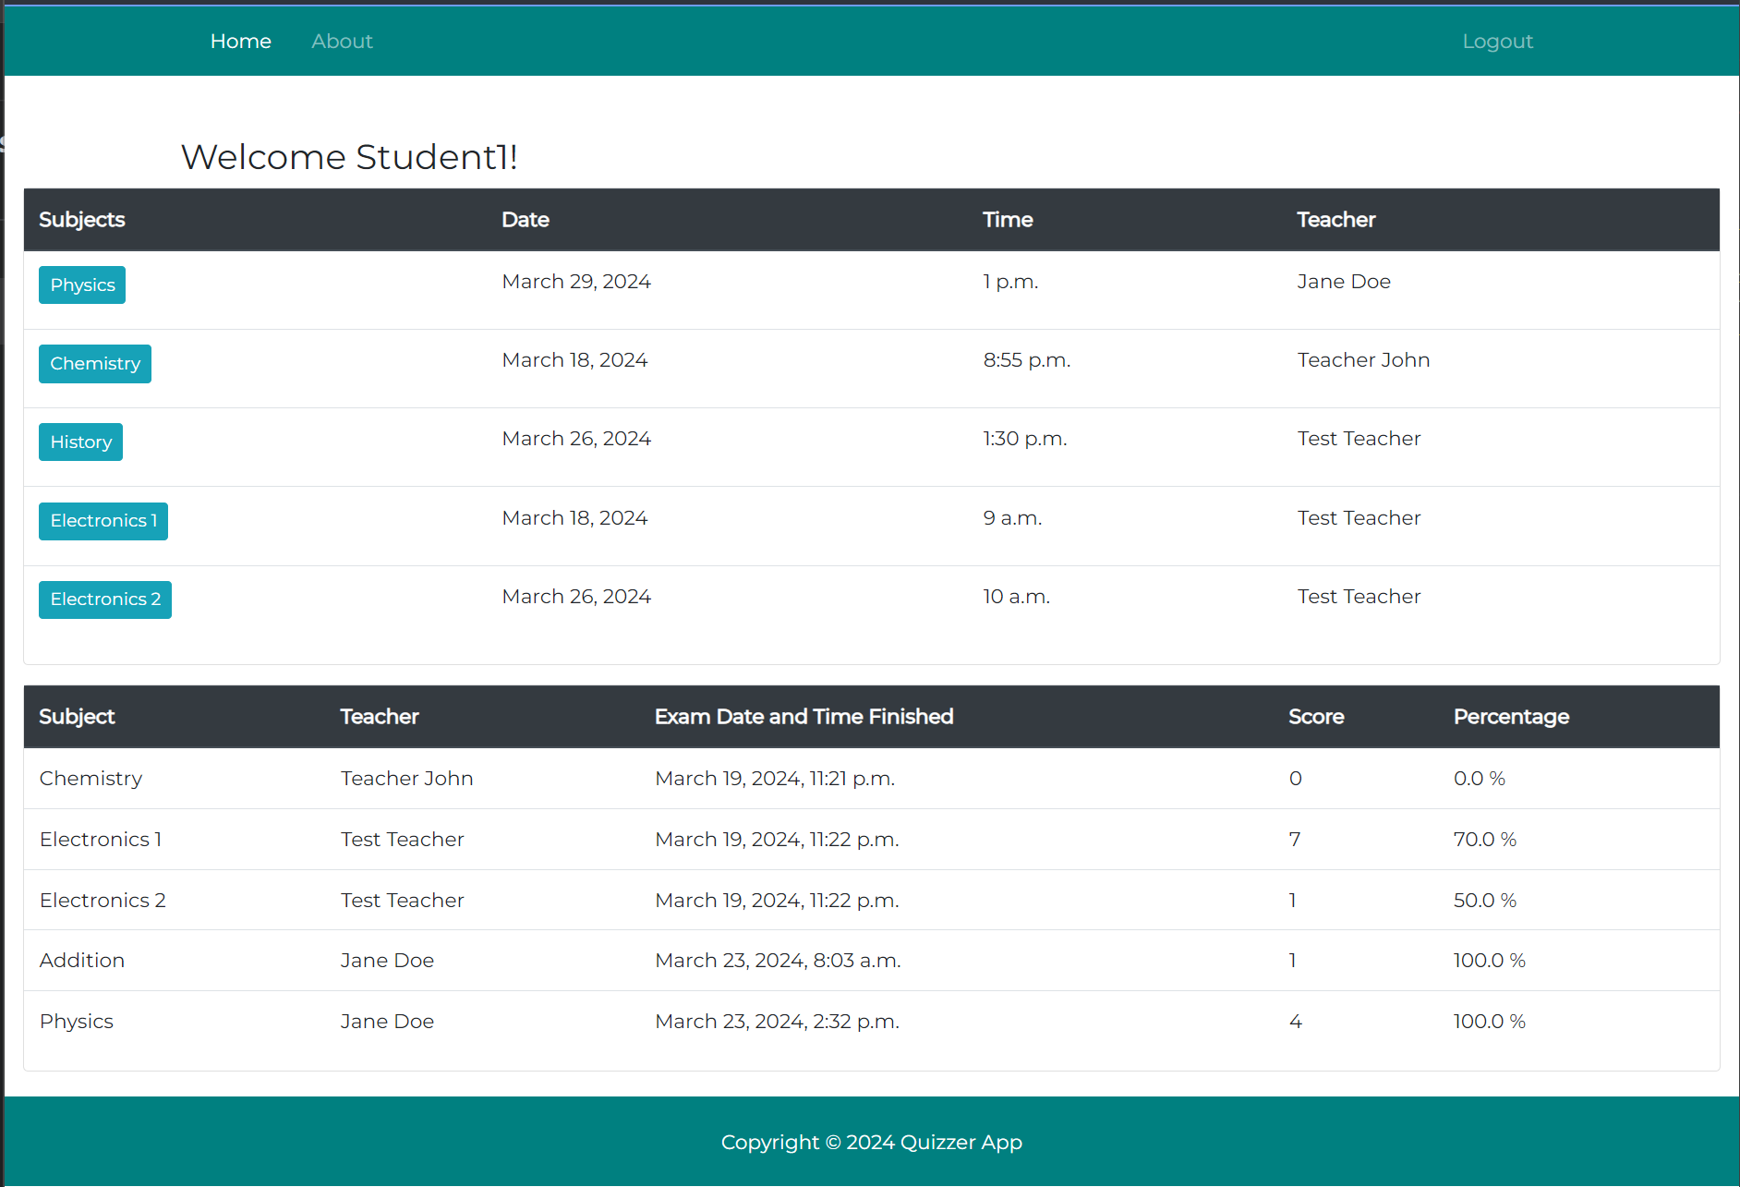
Task: Launch the Electronics 1 exam button
Action: [x=103, y=521]
